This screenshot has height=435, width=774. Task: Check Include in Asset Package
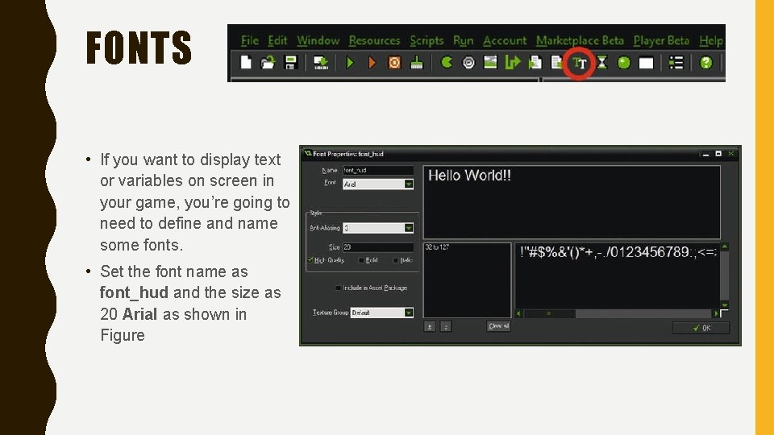click(x=339, y=288)
